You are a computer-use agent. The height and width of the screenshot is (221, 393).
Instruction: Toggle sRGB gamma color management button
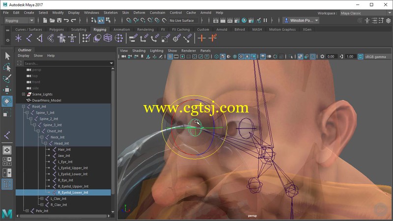360,56
